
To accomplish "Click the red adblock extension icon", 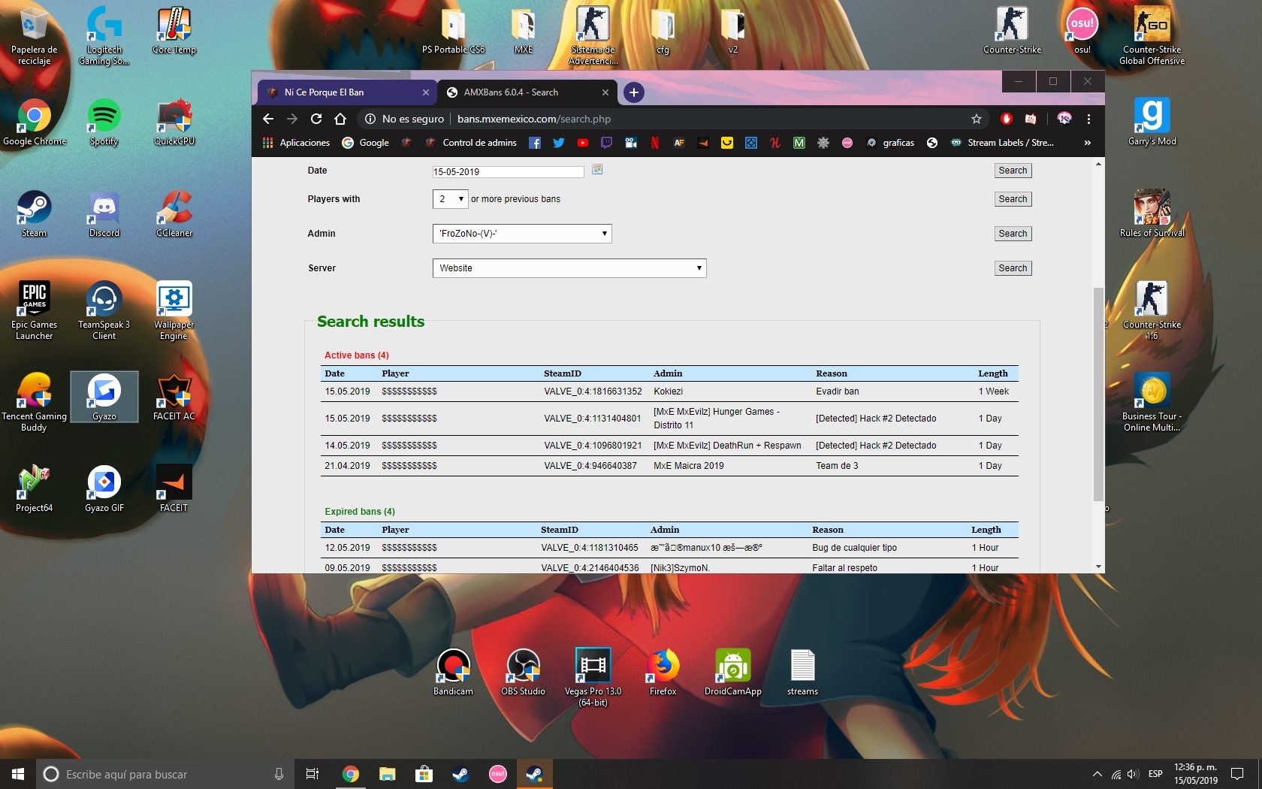I will pos(1007,119).
